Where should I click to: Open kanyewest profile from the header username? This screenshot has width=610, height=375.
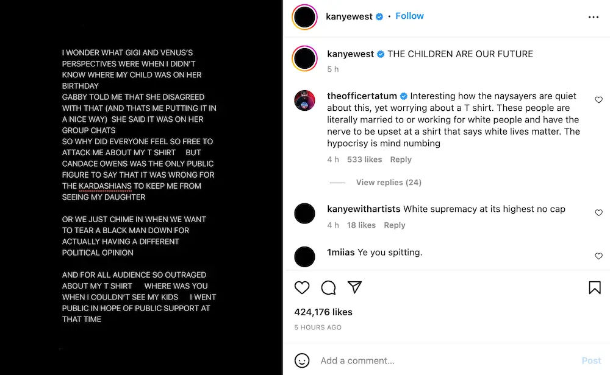(x=348, y=16)
